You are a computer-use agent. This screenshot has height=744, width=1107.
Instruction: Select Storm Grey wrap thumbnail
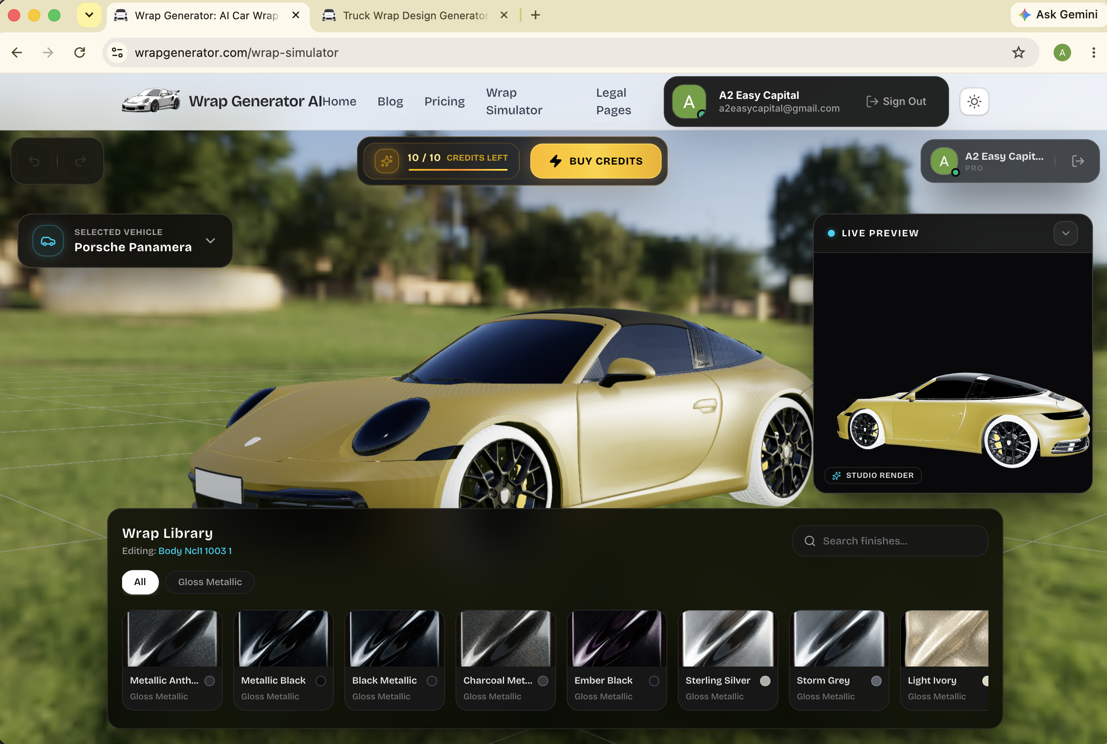click(839, 639)
